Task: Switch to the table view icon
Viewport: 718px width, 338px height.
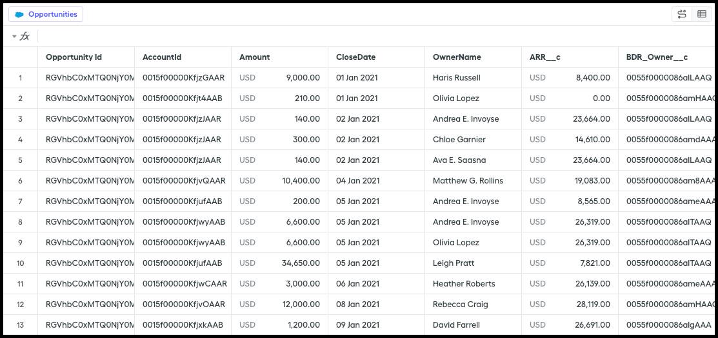Action: pyautogui.click(x=701, y=14)
